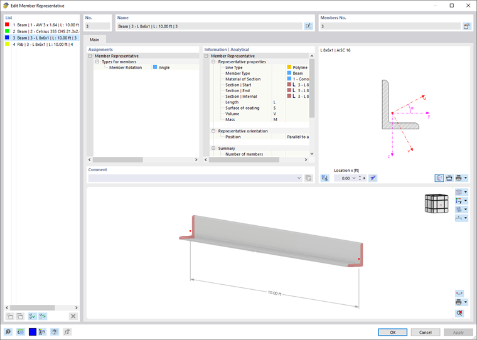The width and height of the screenshot is (477, 340).
Task: Open the isometric view dropdown arrow
Action: (x=466, y=192)
